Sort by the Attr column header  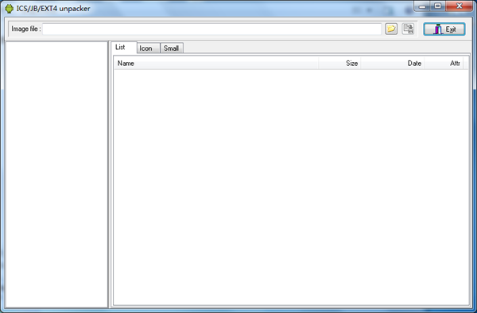click(x=444, y=64)
